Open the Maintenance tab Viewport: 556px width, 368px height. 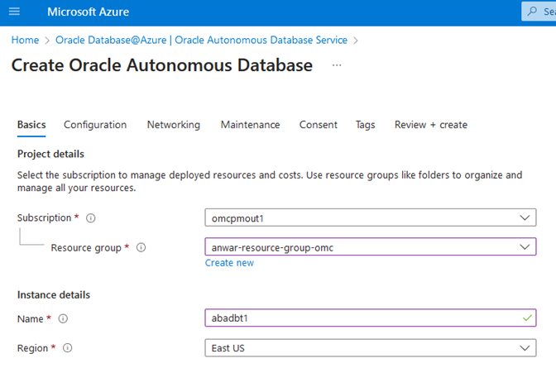(250, 125)
